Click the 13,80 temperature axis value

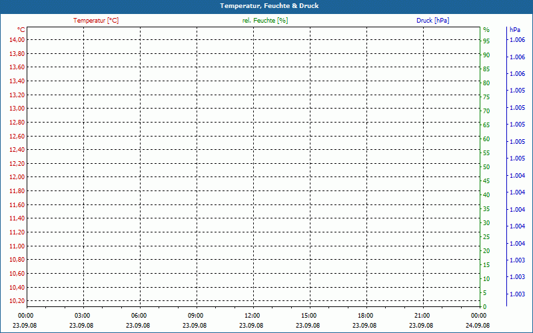point(17,54)
